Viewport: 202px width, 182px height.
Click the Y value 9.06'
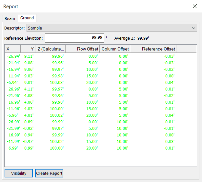[x=29, y=70]
